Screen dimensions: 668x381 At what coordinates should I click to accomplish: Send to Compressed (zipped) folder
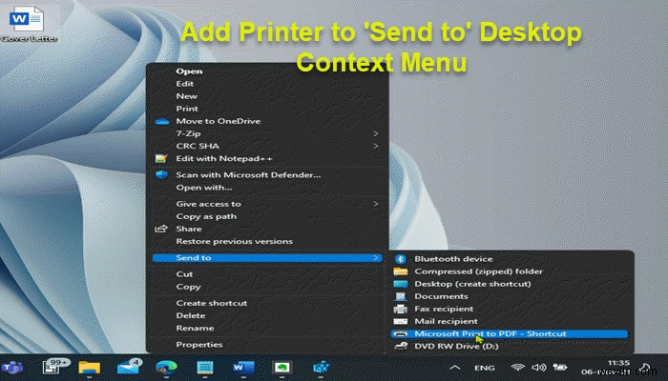pyautogui.click(x=478, y=271)
